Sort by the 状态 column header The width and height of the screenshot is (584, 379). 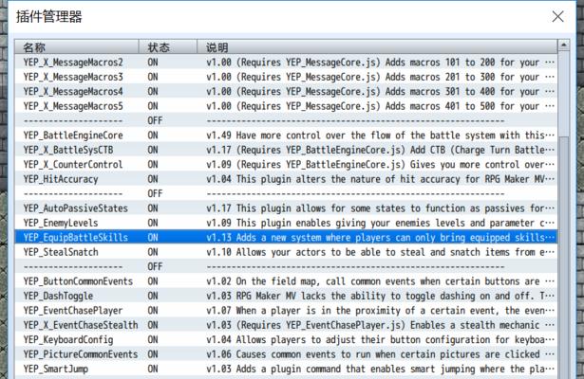click(x=167, y=47)
